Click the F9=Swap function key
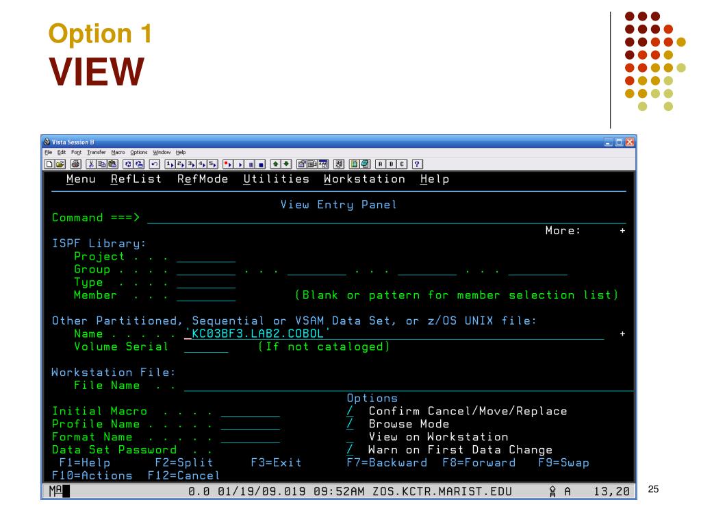701x526 pixels. (564, 463)
